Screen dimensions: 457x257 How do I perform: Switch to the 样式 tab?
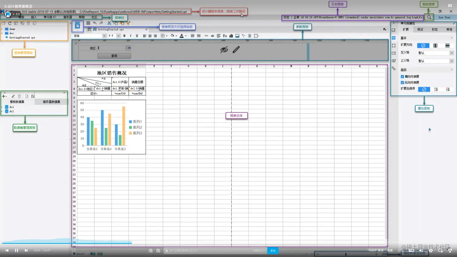click(x=420, y=29)
